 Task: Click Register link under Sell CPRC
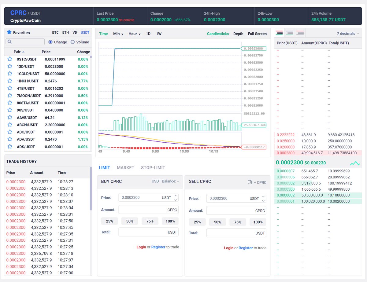246,248
